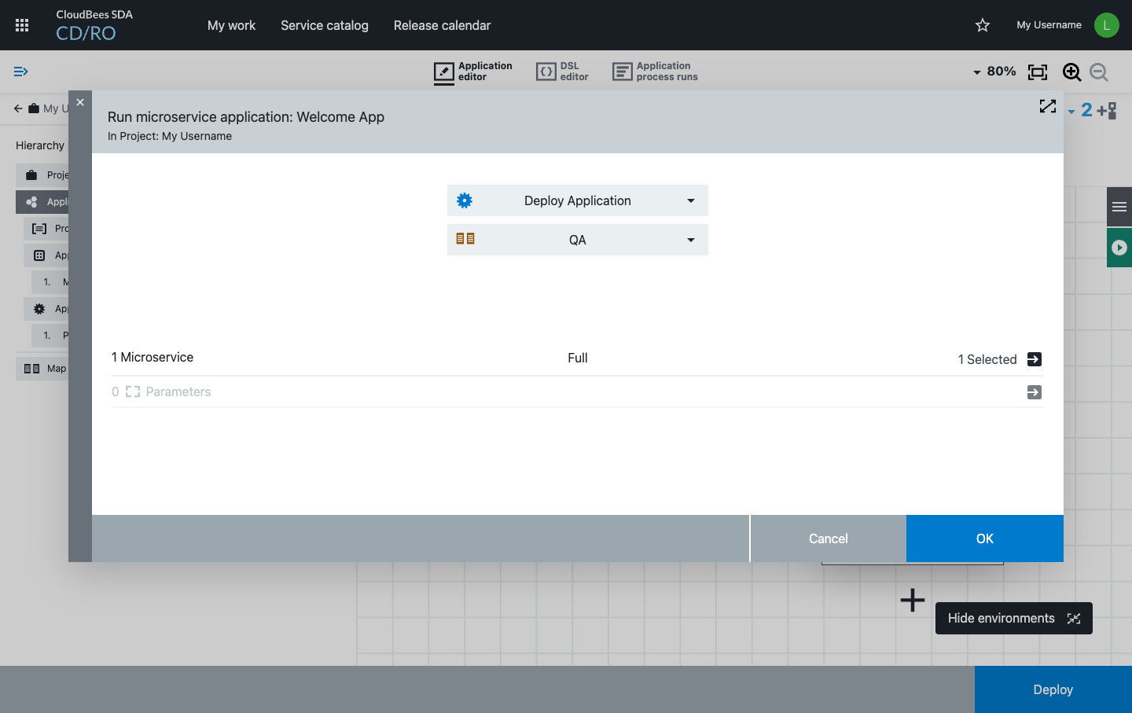Image resolution: width=1132 pixels, height=713 pixels.
Task: Hide environments in the editor
Action: 1013,619
